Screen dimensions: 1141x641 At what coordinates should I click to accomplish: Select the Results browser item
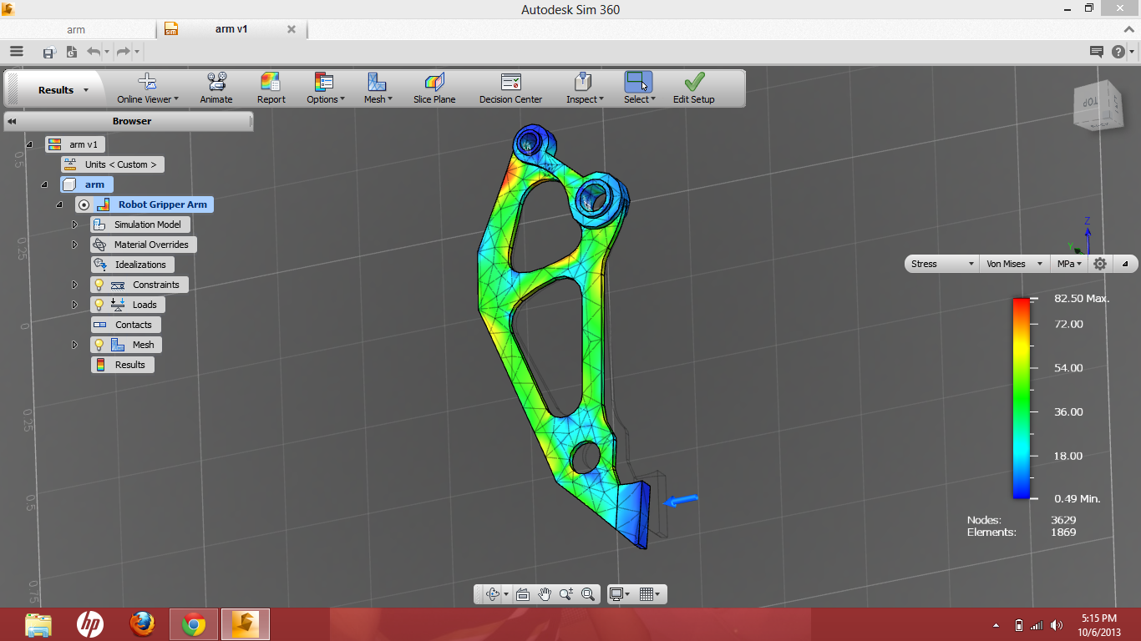[x=123, y=365]
